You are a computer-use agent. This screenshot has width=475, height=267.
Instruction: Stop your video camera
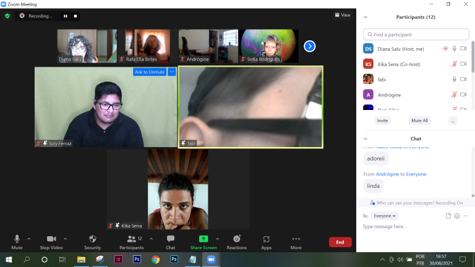pos(51,242)
